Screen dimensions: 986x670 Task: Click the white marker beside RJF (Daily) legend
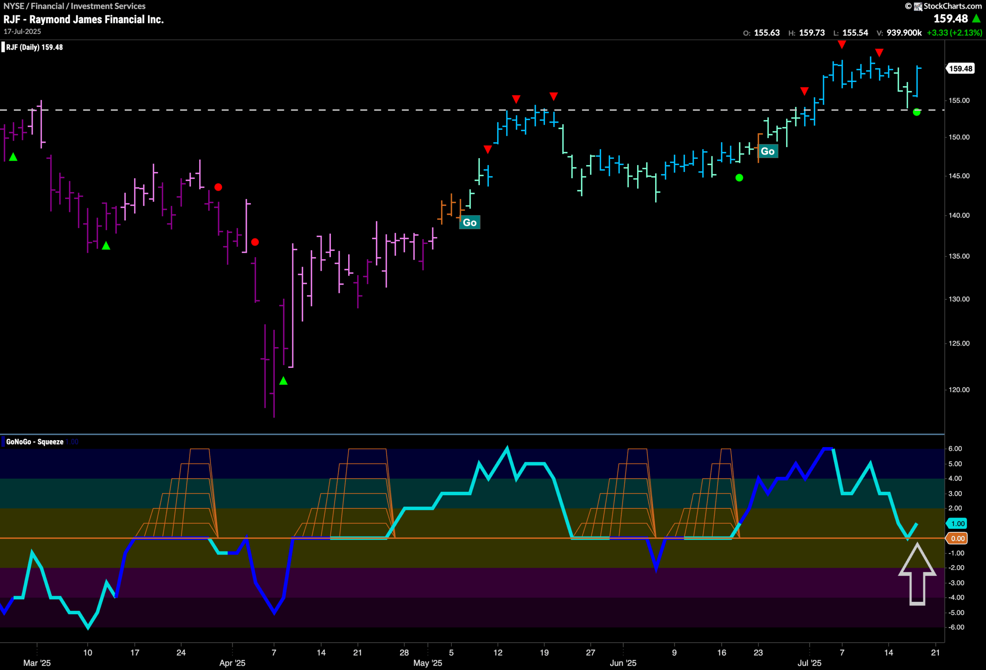[x=3, y=47]
